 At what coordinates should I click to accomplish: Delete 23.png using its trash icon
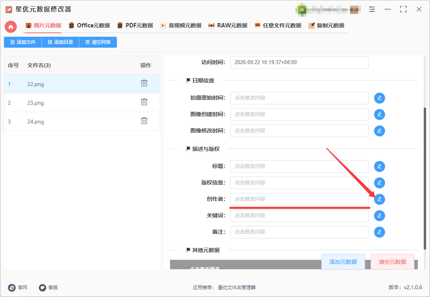click(x=144, y=102)
